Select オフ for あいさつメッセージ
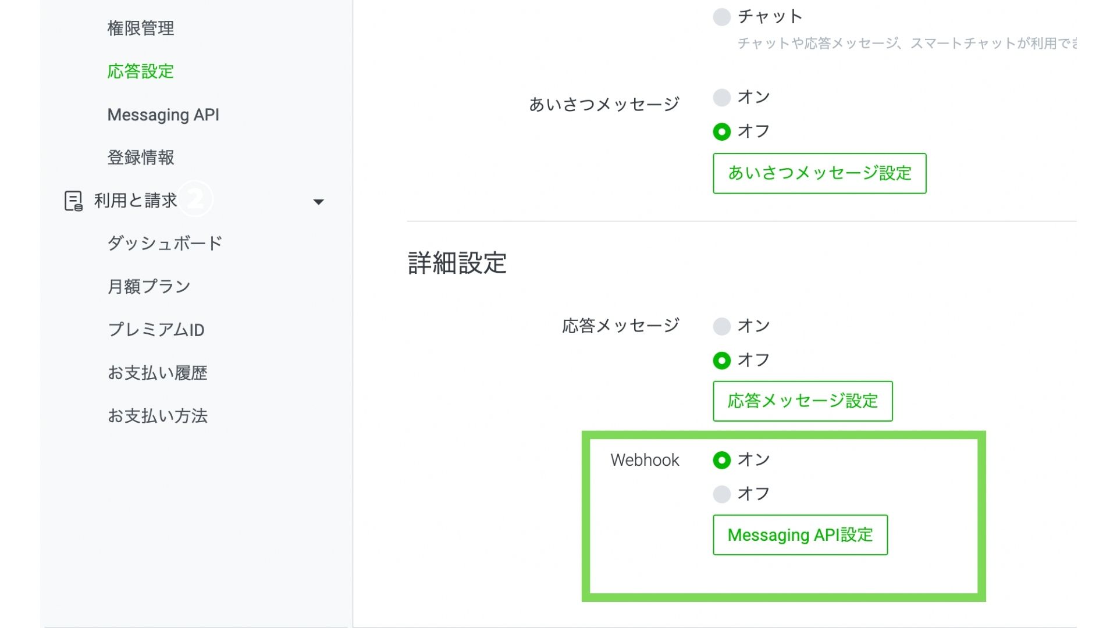Viewport: 1117px width, 628px height. click(x=721, y=132)
